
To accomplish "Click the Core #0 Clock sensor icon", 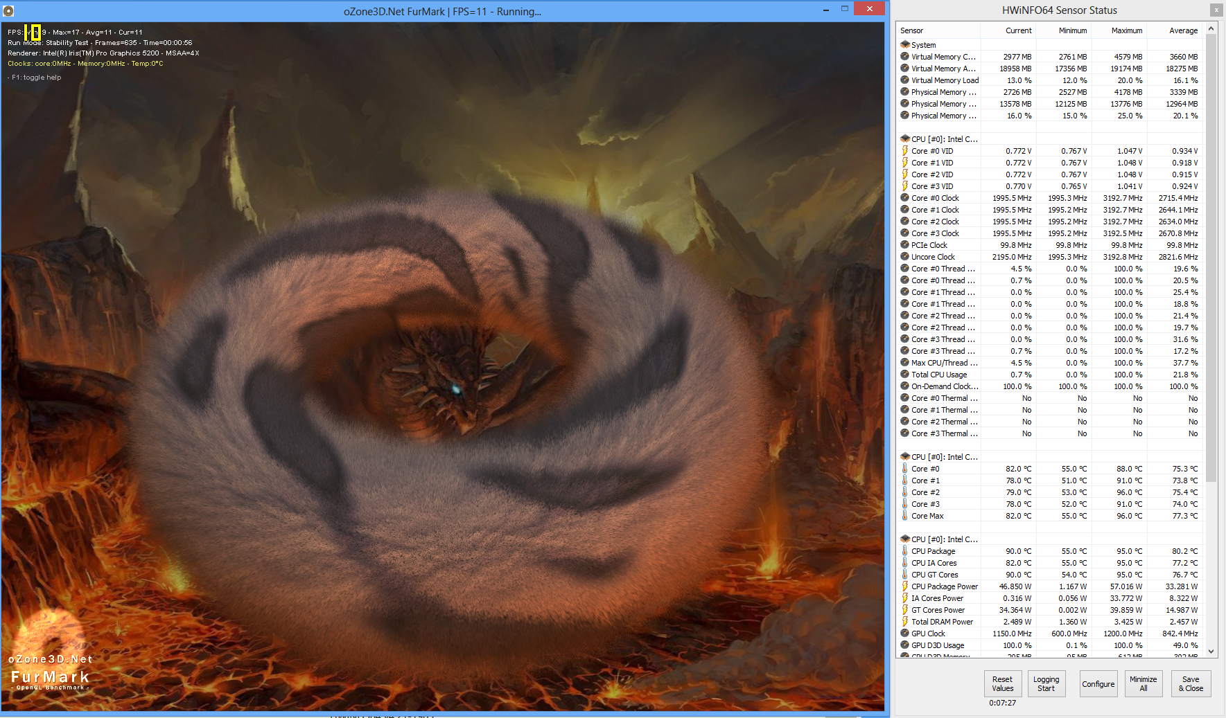I will 904,197.
